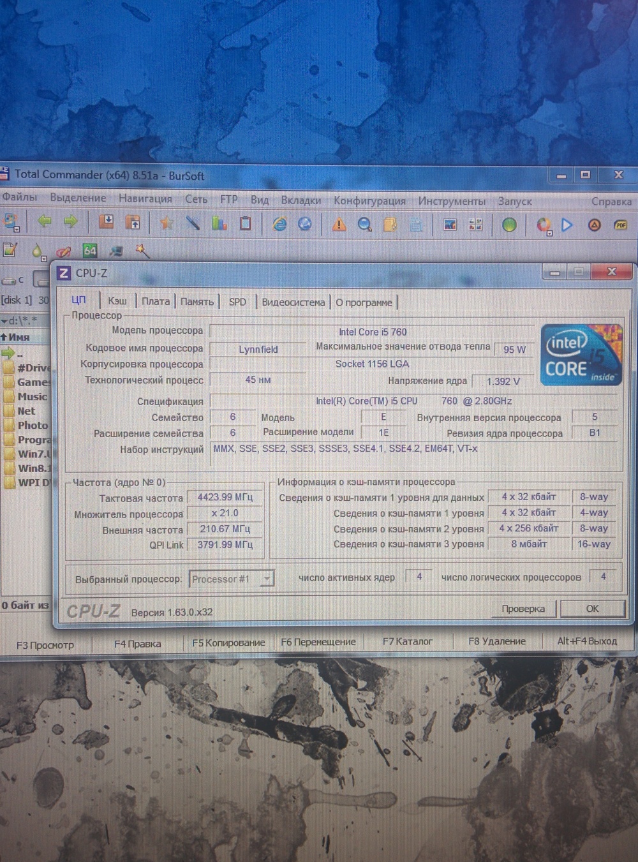The image size is (638, 862).
Task: Switch to the Видеосистема tab in CPU-Z
Action: 293,302
